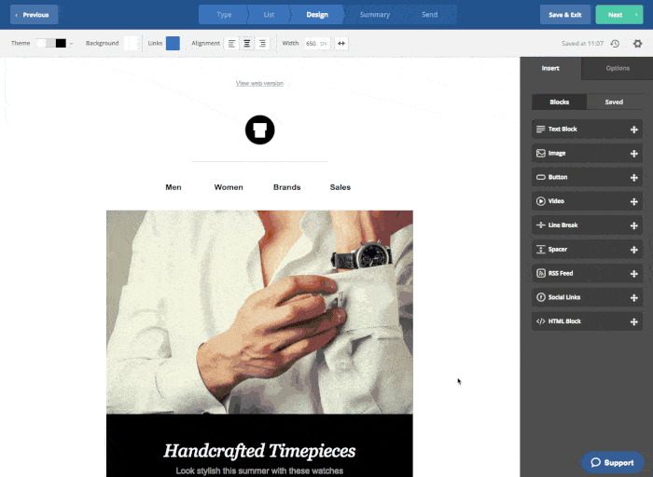653x477 pixels.
Task: Edit the Width input field
Action: point(317,43)
